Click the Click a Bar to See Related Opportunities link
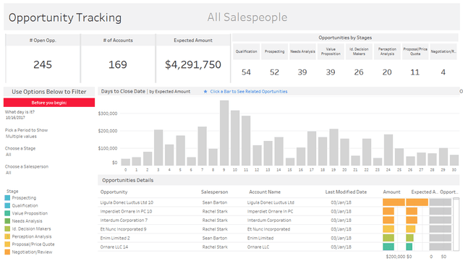 249,92
